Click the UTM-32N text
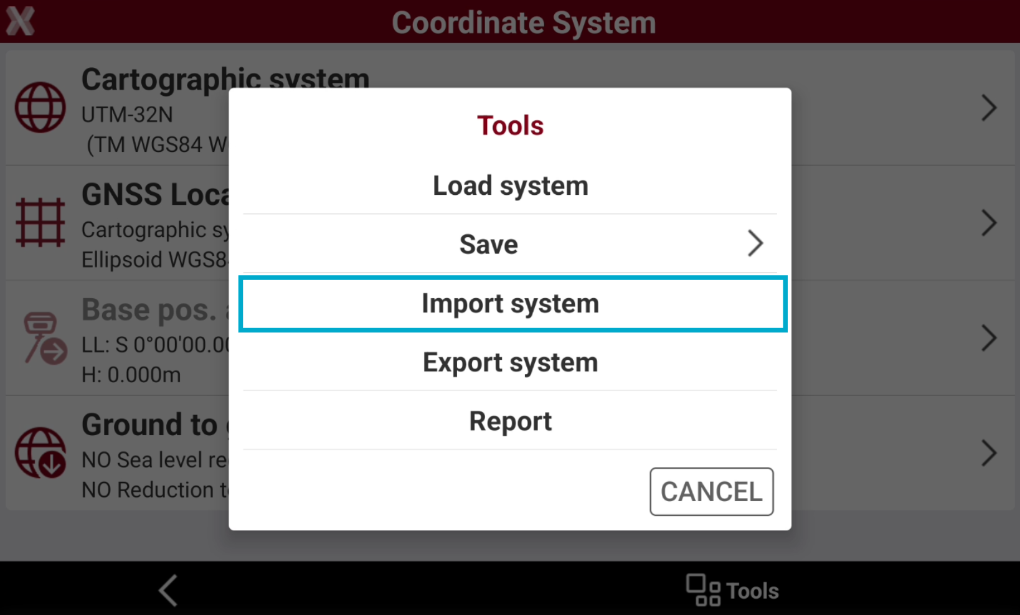The image size is (1020, 615). click(x=127, y=115)
